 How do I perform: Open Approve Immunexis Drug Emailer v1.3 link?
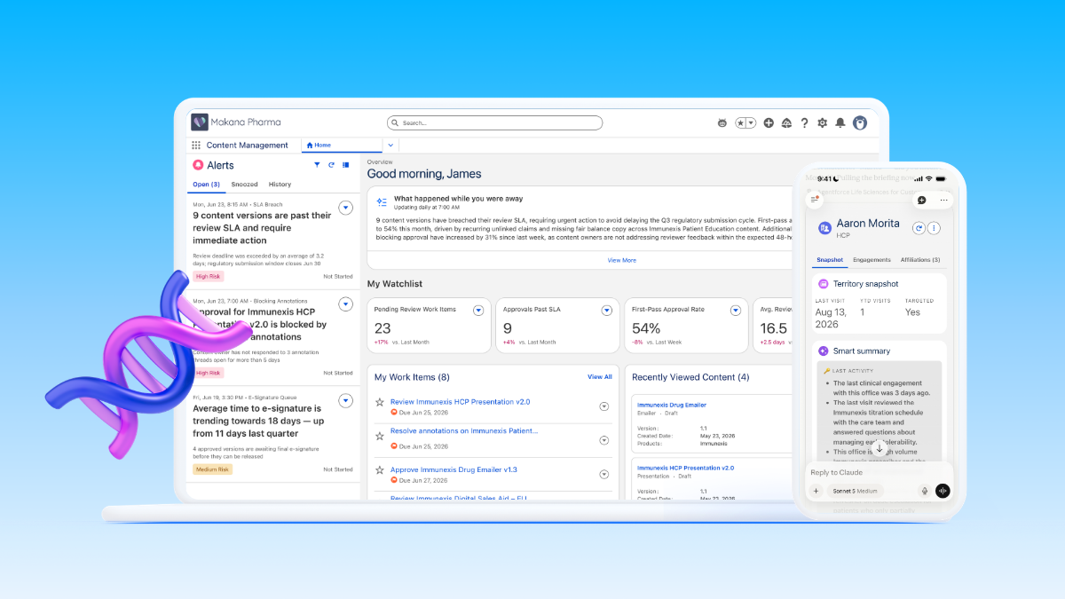[454, 469]
